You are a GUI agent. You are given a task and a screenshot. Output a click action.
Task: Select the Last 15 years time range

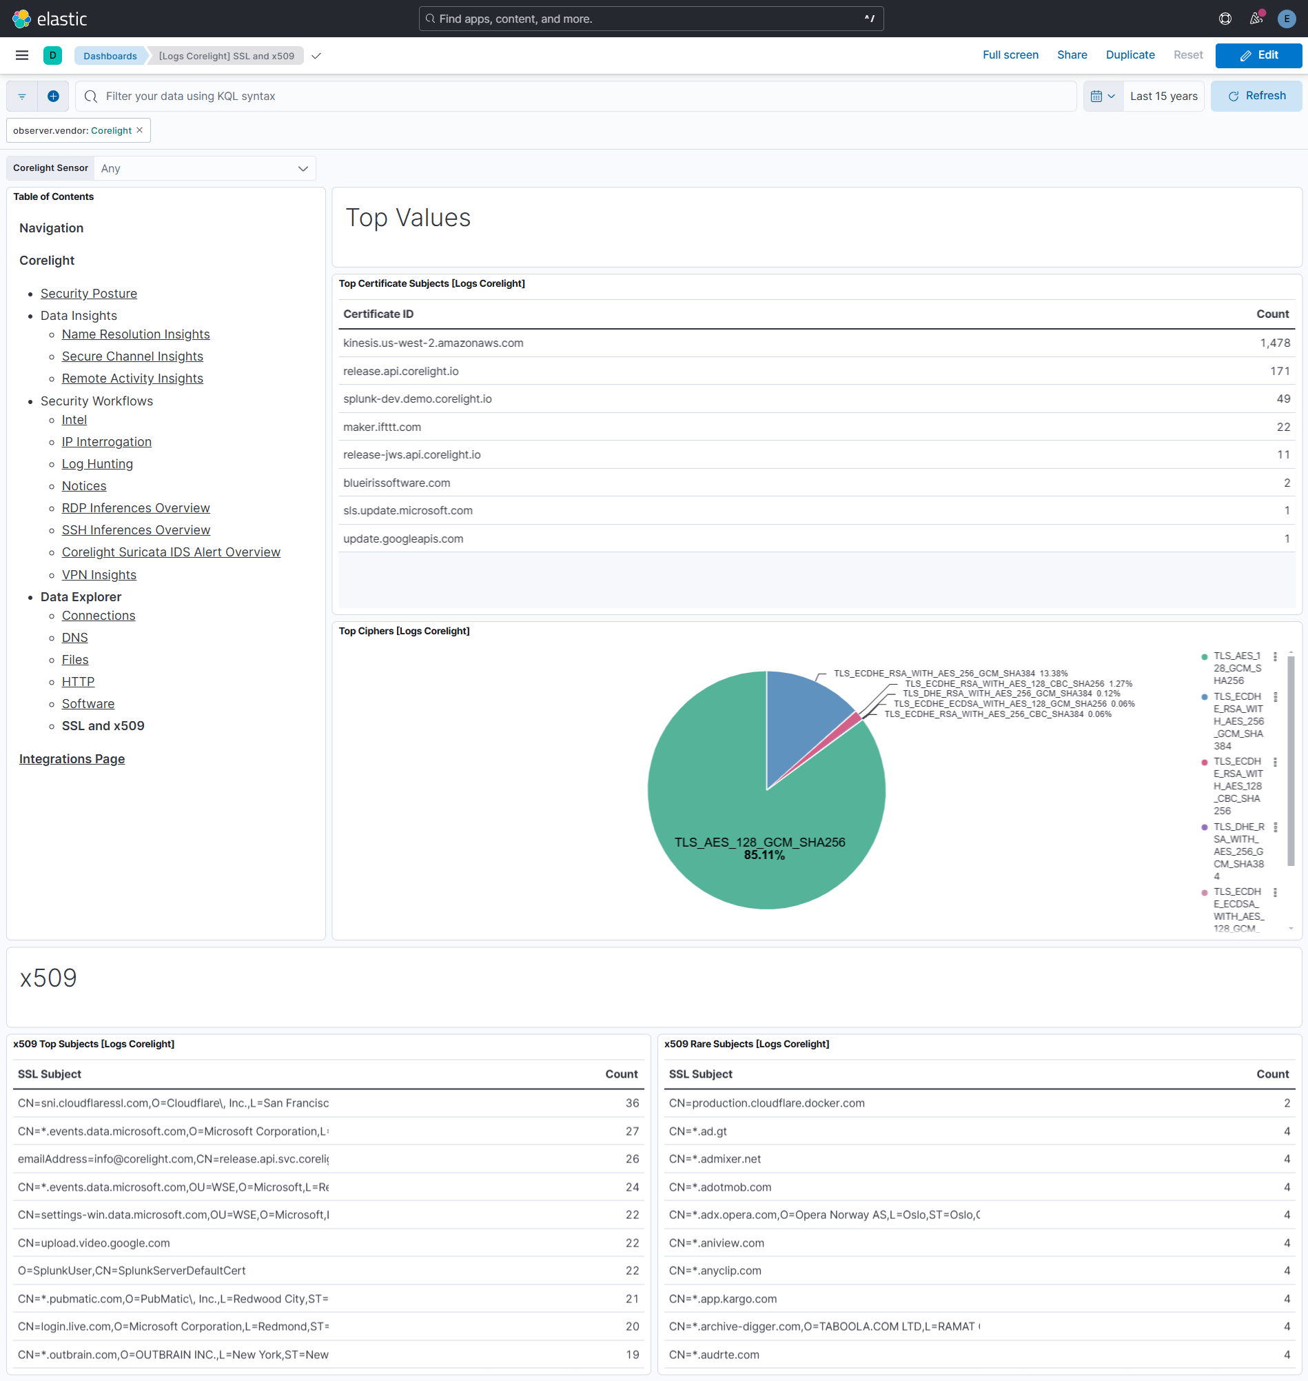(x=1163, y=96)
